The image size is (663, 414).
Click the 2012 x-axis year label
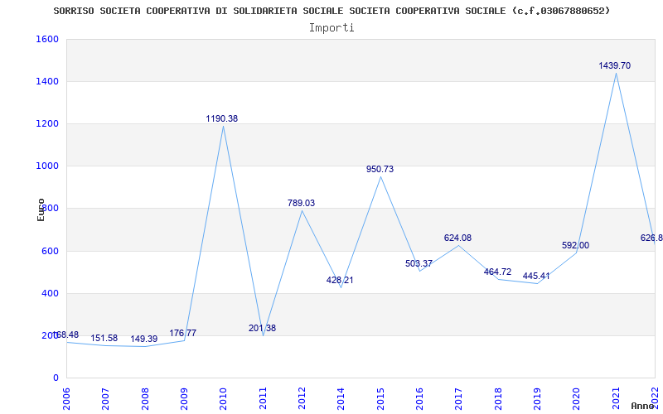[x=302, y=398]
